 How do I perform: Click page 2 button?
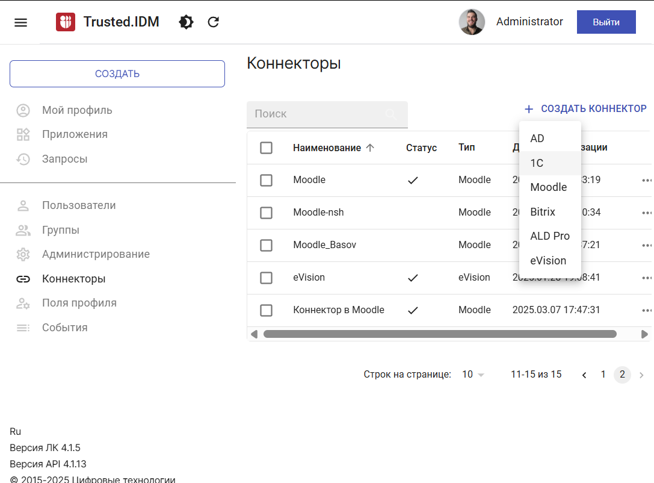click(622, 375)
